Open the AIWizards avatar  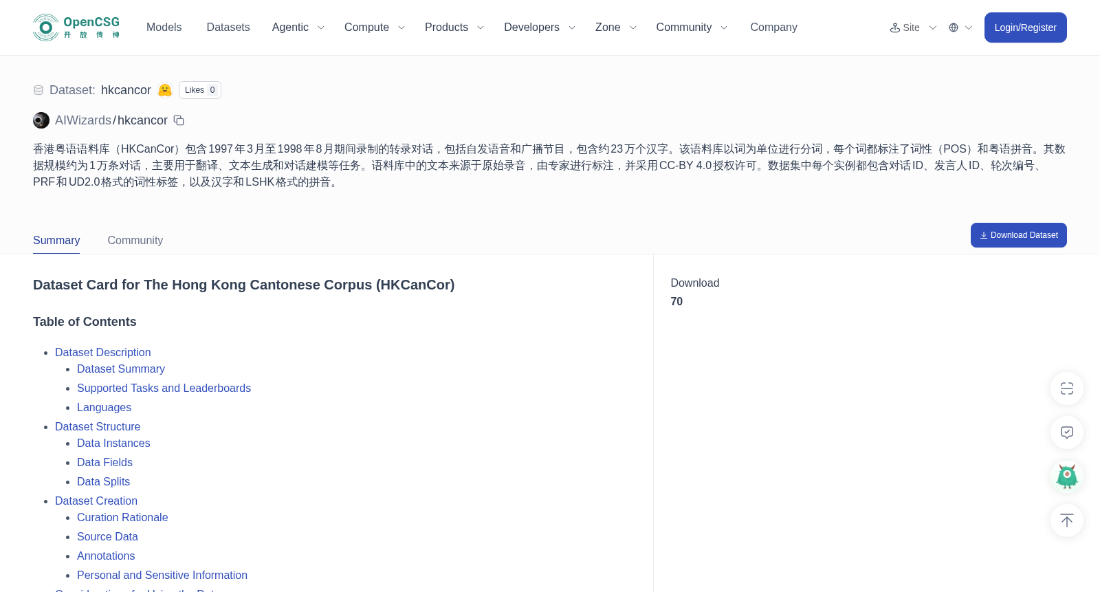tap(41, 120)
